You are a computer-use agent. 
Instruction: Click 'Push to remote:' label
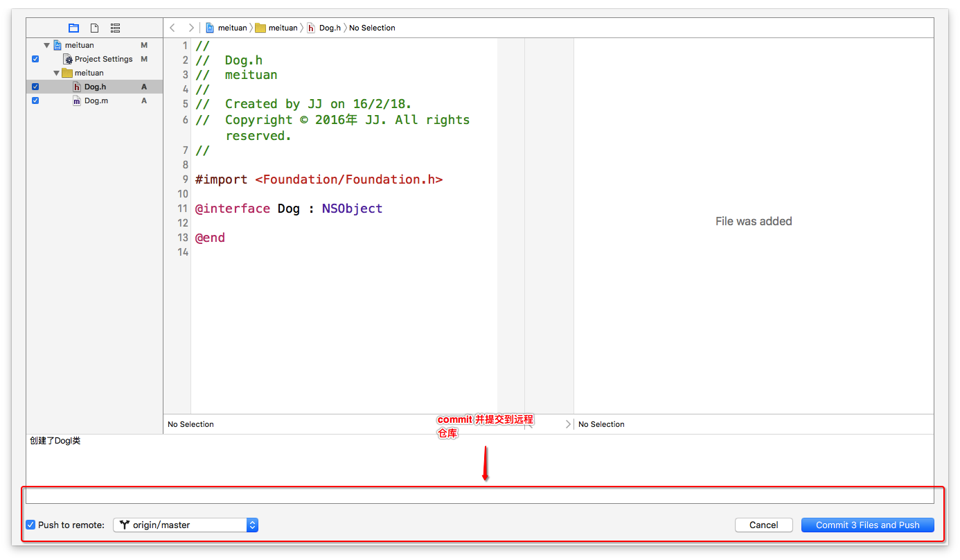click(x=71, y=525)
